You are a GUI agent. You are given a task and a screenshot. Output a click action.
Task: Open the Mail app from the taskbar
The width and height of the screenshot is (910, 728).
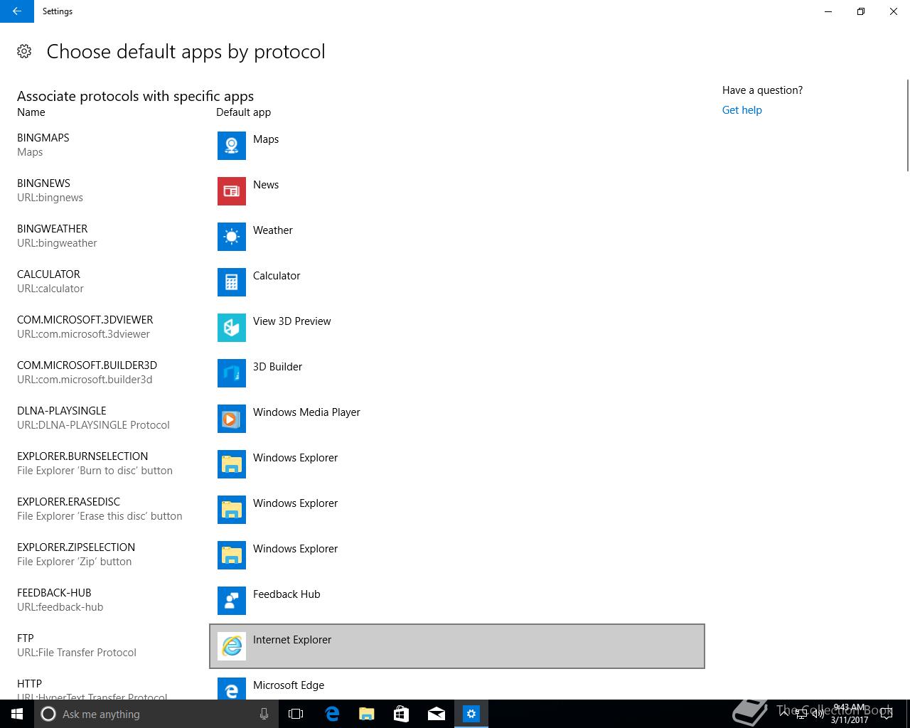tap(437, 714)
